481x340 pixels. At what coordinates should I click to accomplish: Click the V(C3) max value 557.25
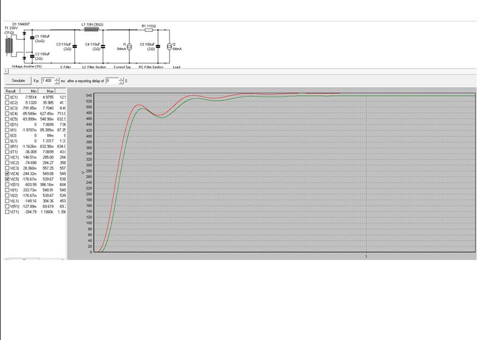pos(48,168)
